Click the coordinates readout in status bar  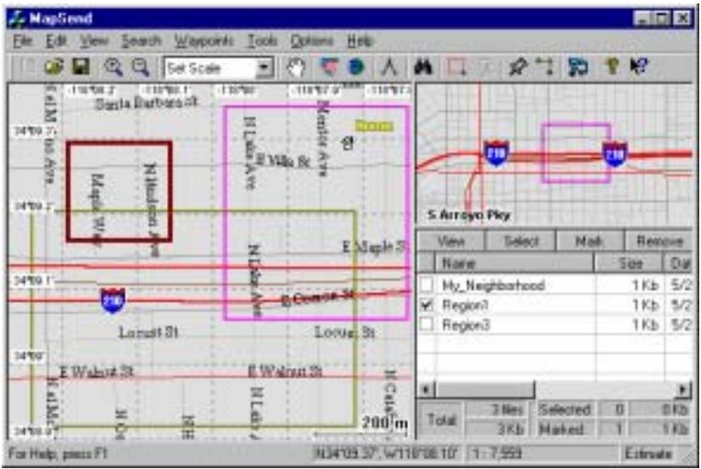(385, 454)
